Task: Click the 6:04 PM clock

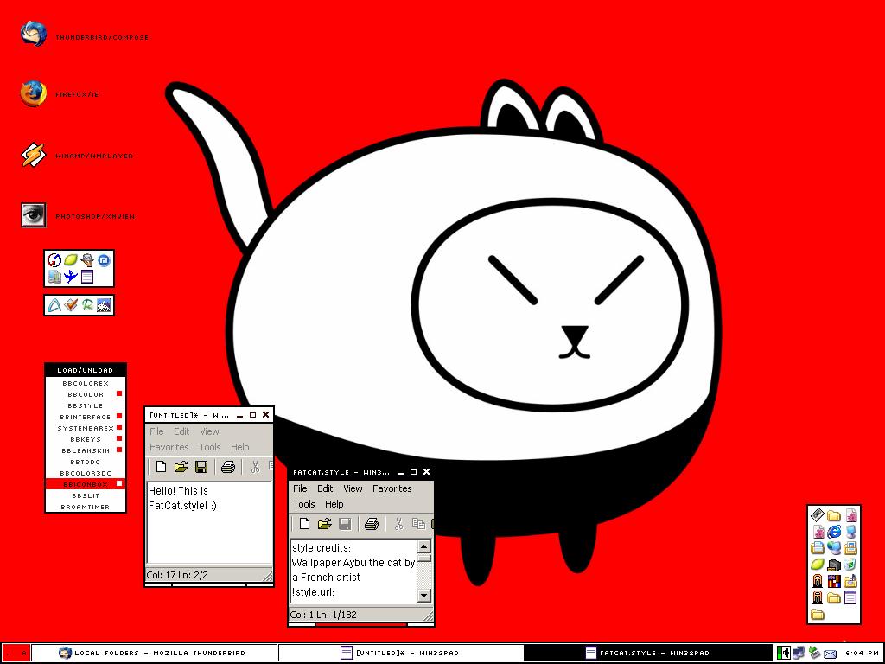Action: coord(862,653)
